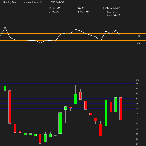The image size is (146, 146).
Task: Click the price axis label '101'
Action: tap(137, 80)
